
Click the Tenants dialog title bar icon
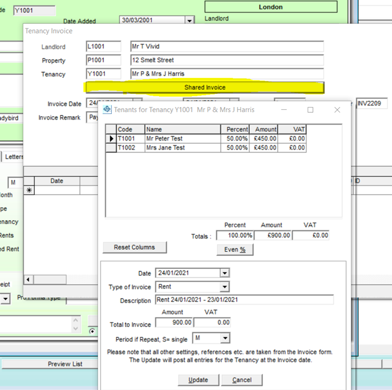tap(107, 109)
